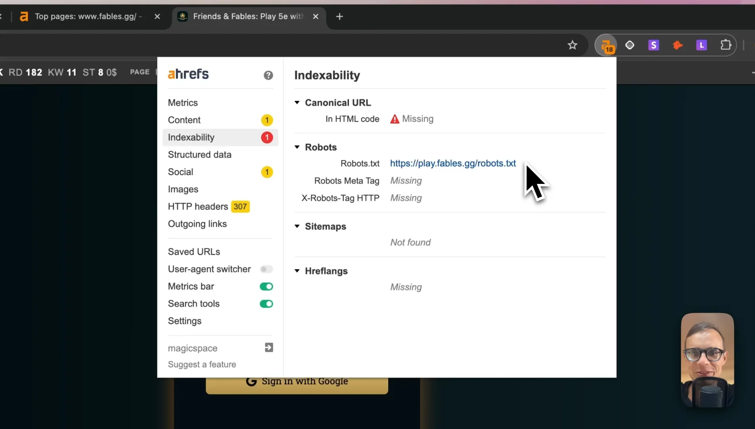
Task: Click the Ahrefs extension icon in toolbar
Action: 606,45
